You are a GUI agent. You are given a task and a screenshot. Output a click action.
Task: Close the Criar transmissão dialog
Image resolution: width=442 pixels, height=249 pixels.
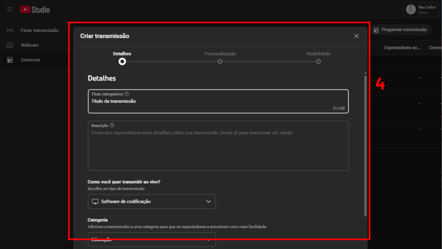(357, 36)
